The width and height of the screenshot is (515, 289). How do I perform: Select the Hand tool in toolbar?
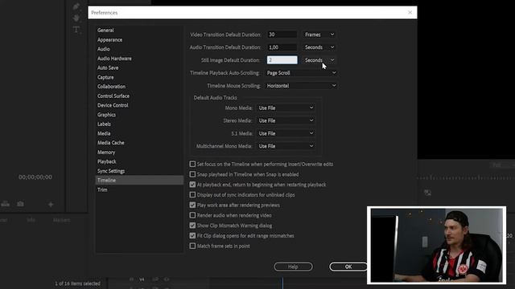[76, 18]
